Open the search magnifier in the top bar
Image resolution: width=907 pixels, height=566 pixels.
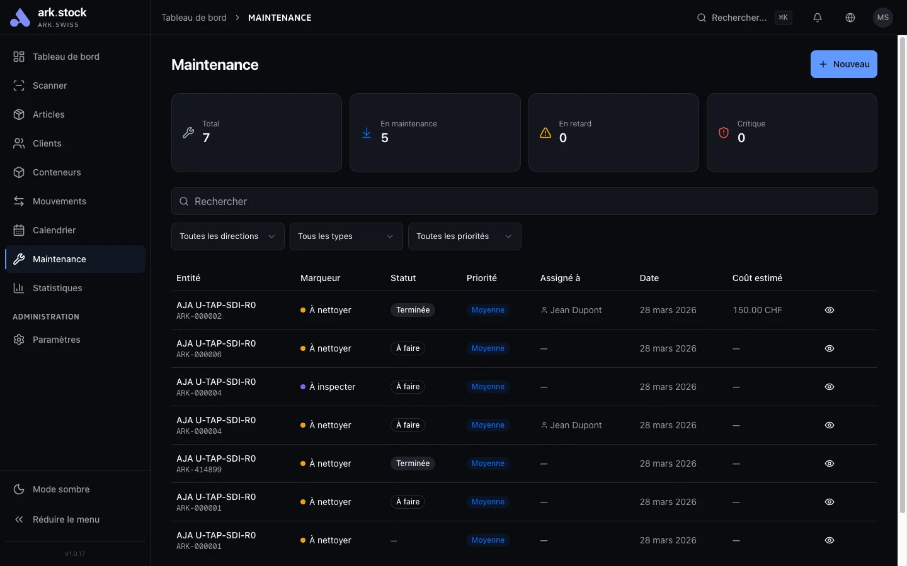click(x=702, y=18)
